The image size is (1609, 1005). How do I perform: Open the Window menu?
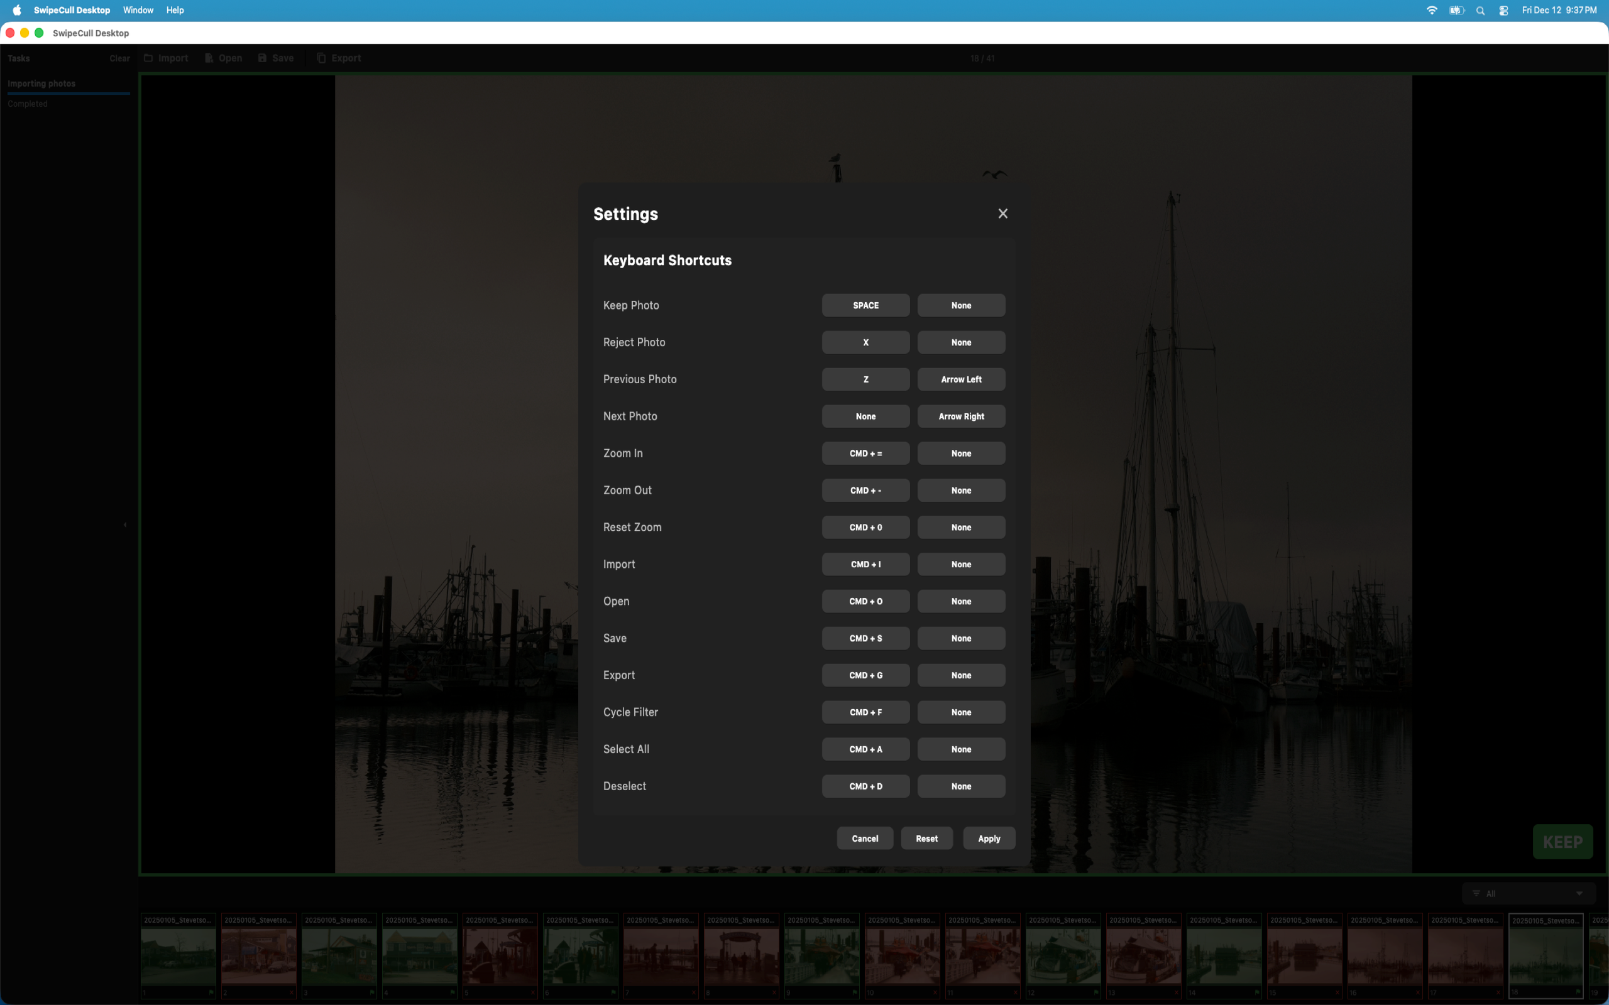coord(138,10)
